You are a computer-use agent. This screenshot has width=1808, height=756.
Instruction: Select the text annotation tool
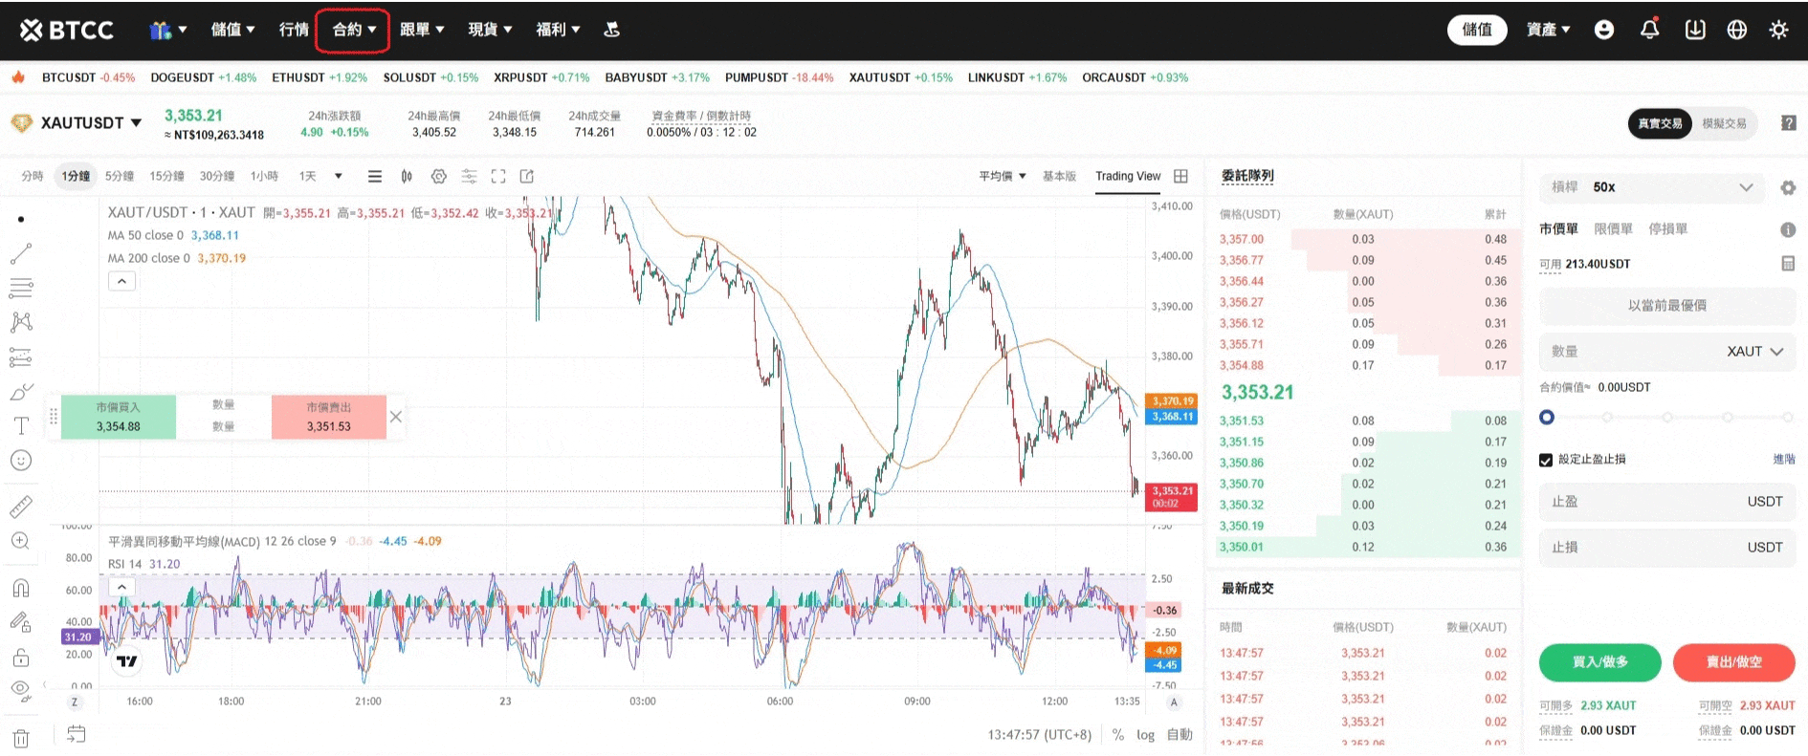click(21, 426)
